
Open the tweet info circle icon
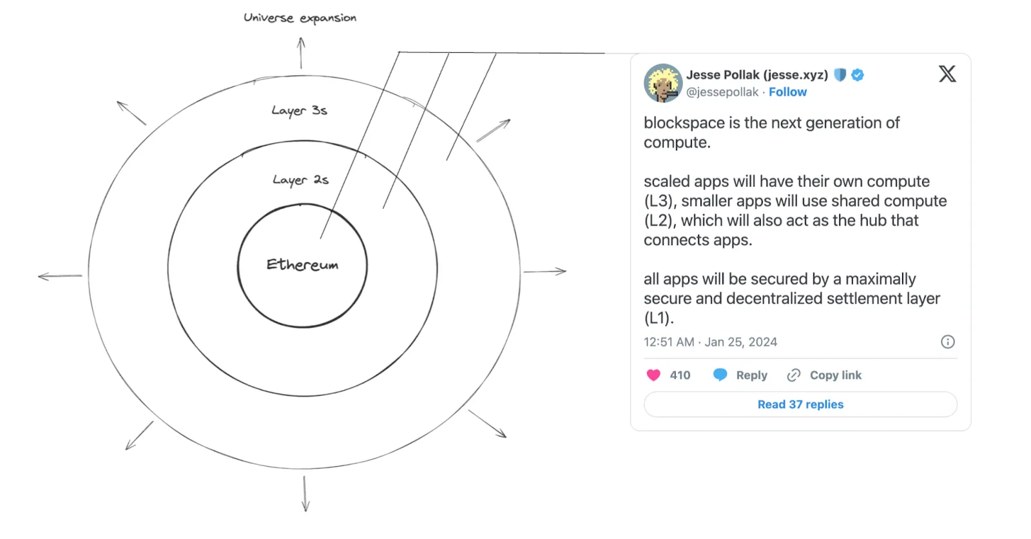(x=947, y=342)
